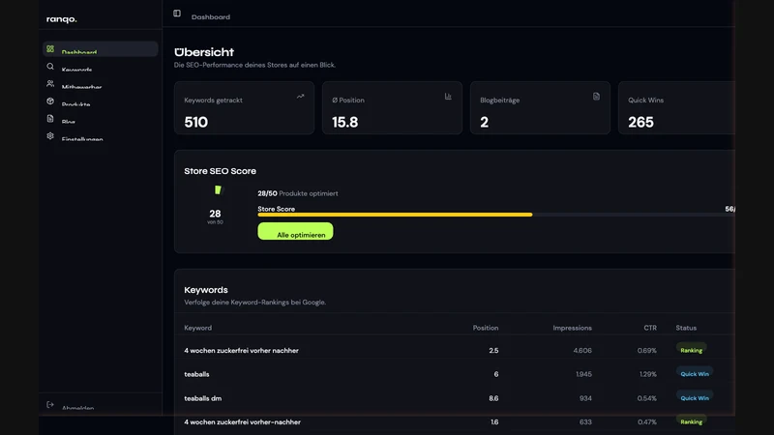Click the Ranking badge for position 2.5
This screenshot has width=774, height=435.
(x=691, y=350)
